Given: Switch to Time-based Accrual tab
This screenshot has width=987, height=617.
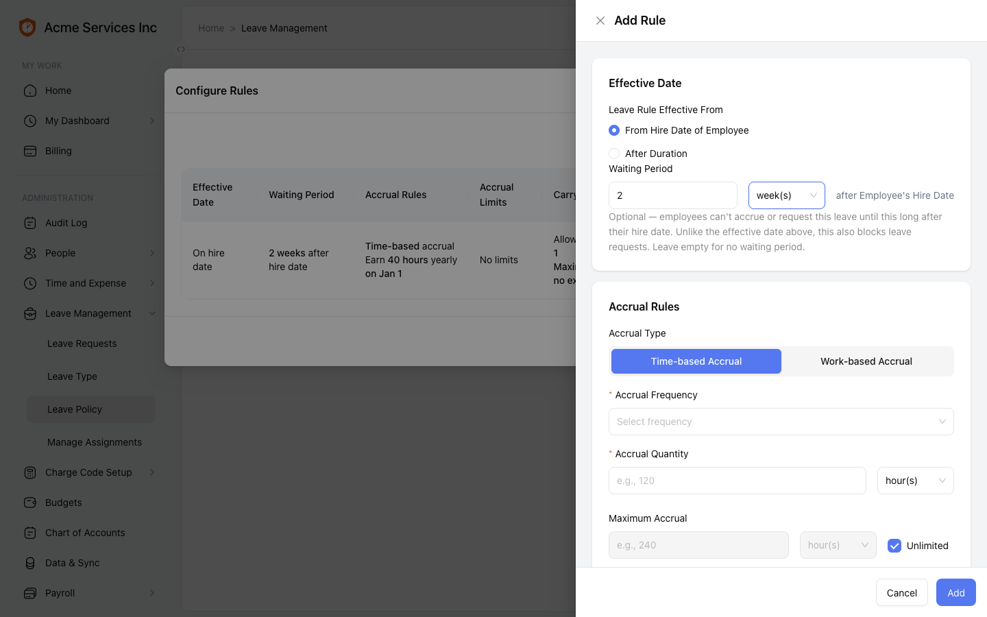Looking at the screenshot, I should pos(696,361).
